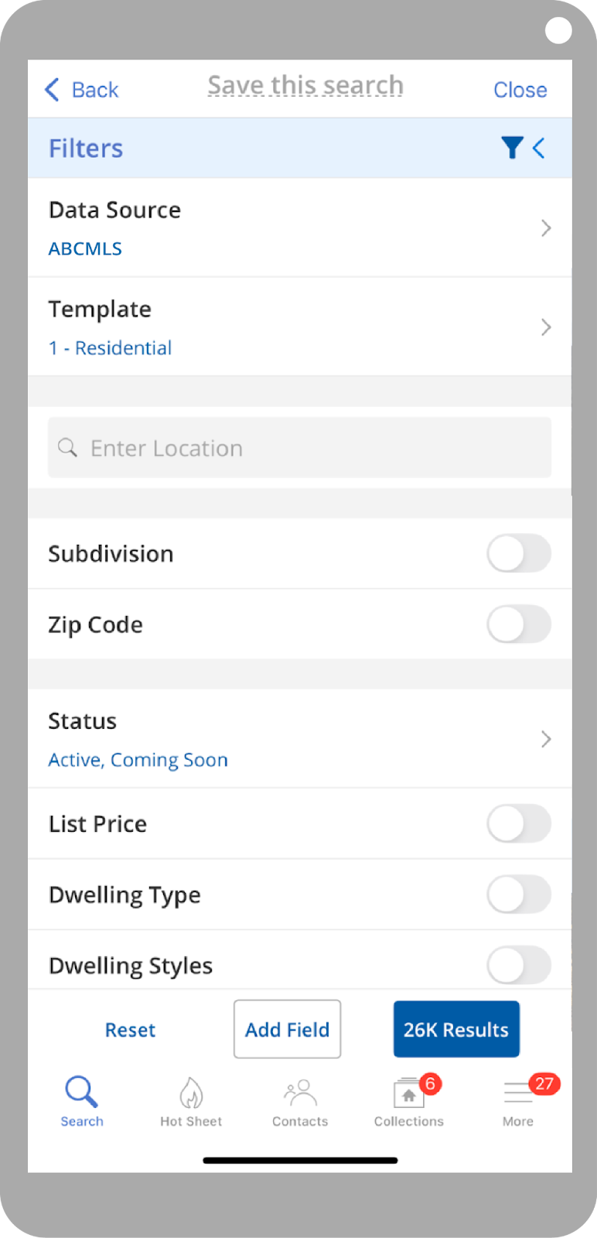Tap Close in the header
Image resolution: width=597 pixels, height=1238 pixels.
(520, 90)
